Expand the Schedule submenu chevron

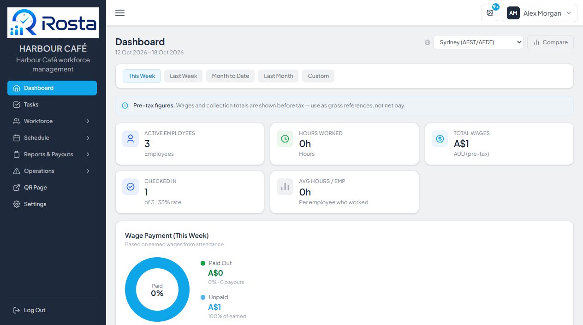[x=88, y=138]
